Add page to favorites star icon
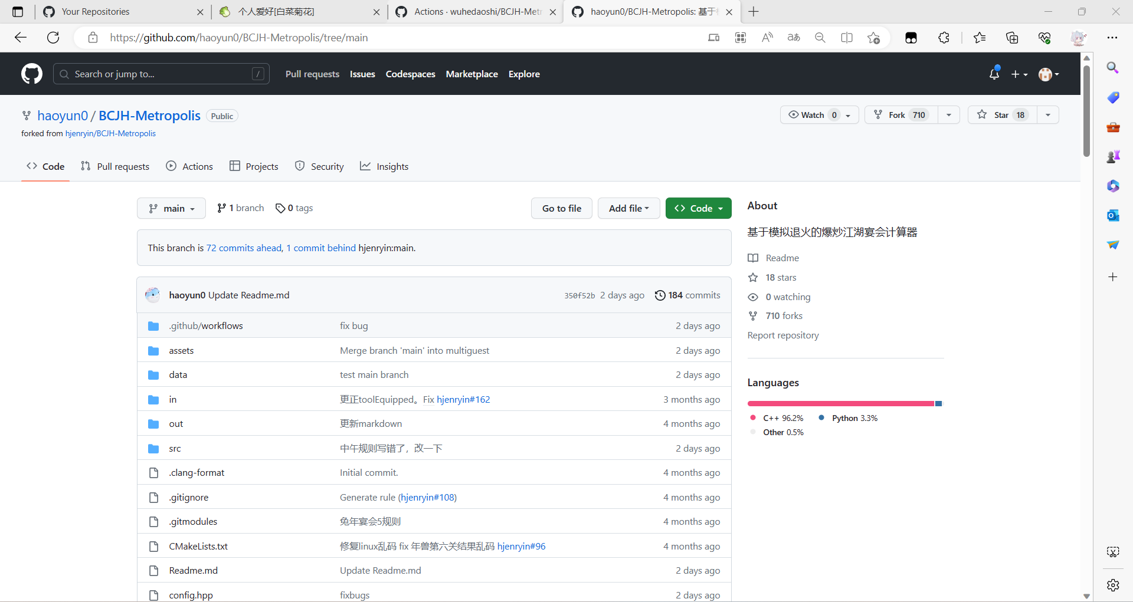Image resolution: width=1133 pixels, height=602 pixels. coord(874,38)
